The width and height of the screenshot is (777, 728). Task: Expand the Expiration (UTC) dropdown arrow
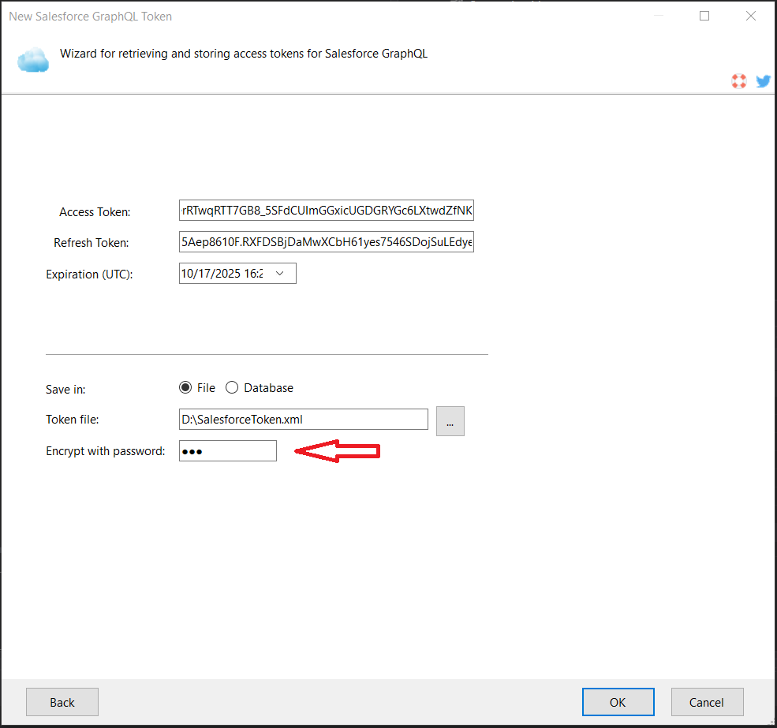coord(279,273)
